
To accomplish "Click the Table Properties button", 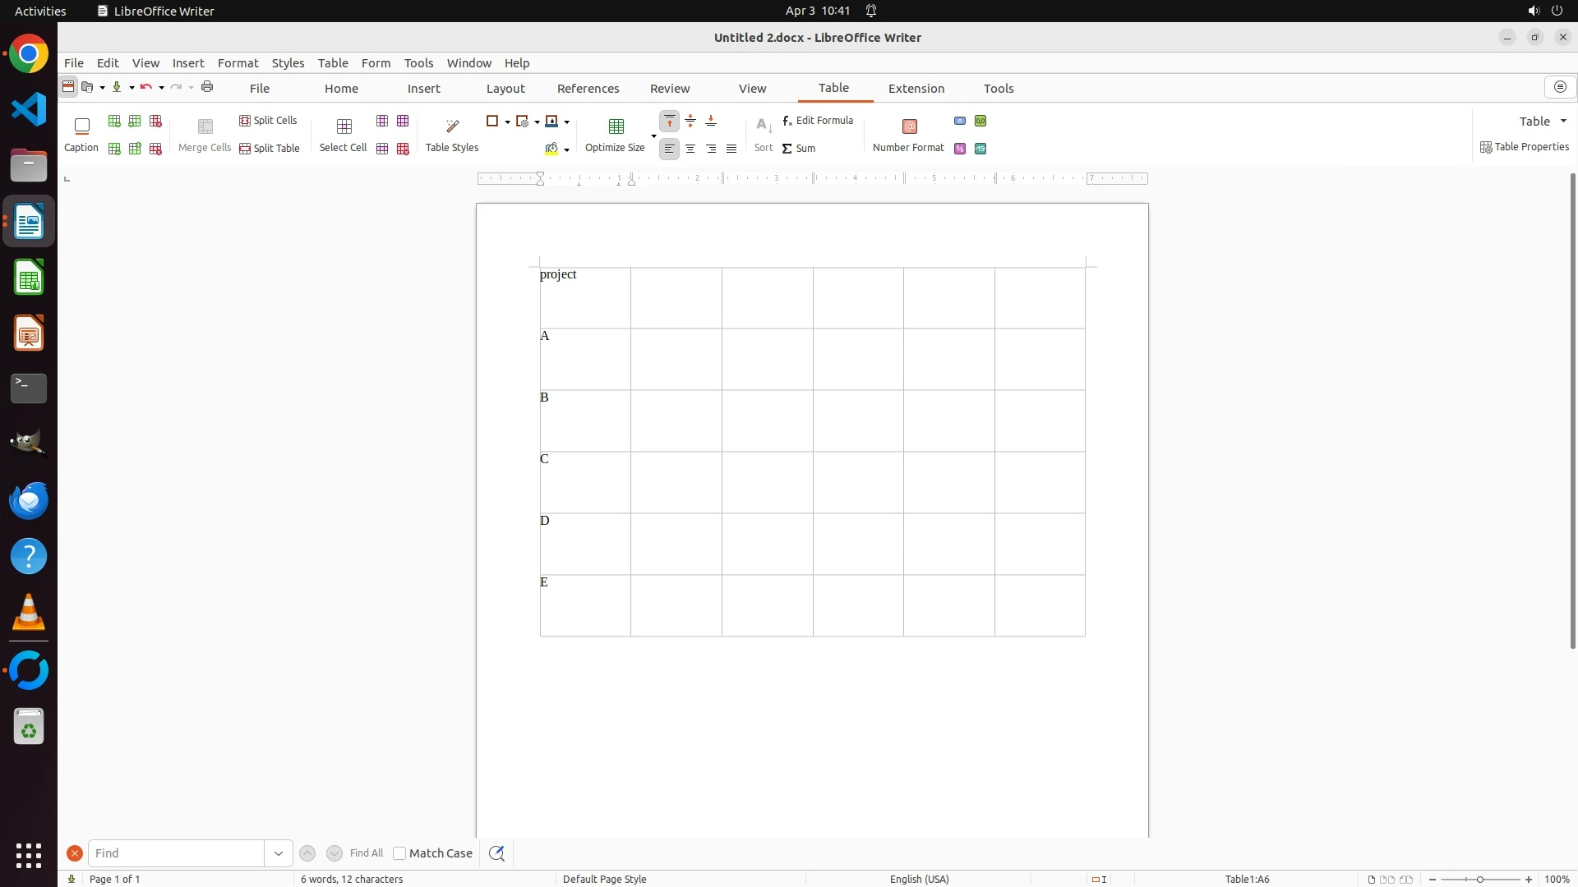I will tap(1525, 147).
